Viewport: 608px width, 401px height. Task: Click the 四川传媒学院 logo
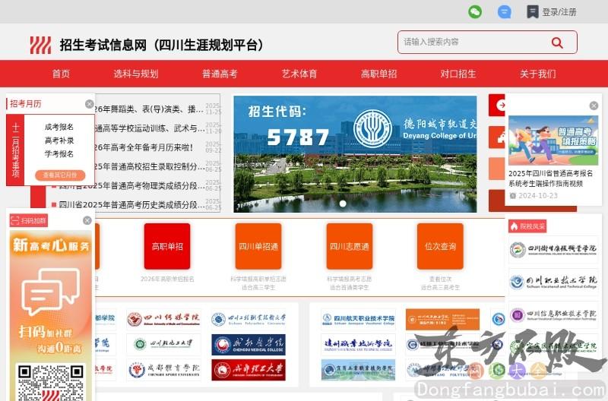(163, 319)
